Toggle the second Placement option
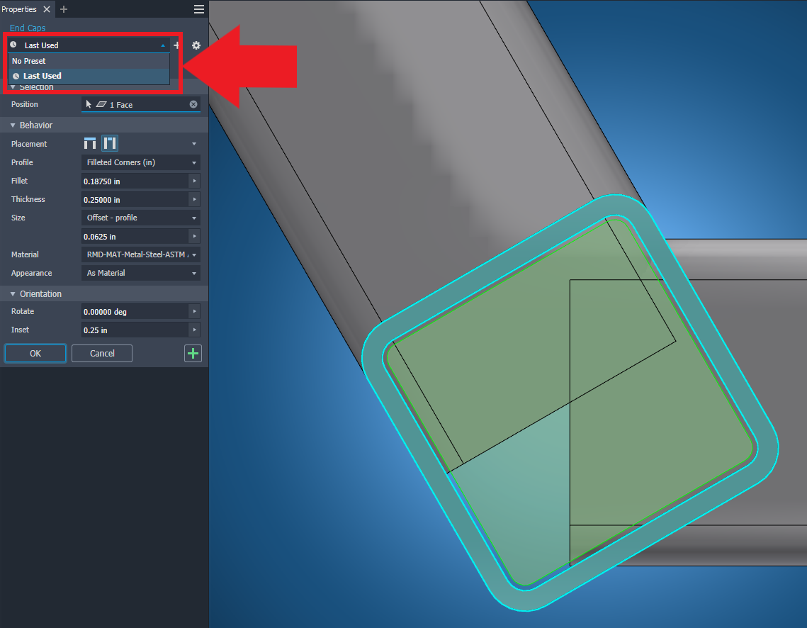The image size is (807, 628). point(109,142)
